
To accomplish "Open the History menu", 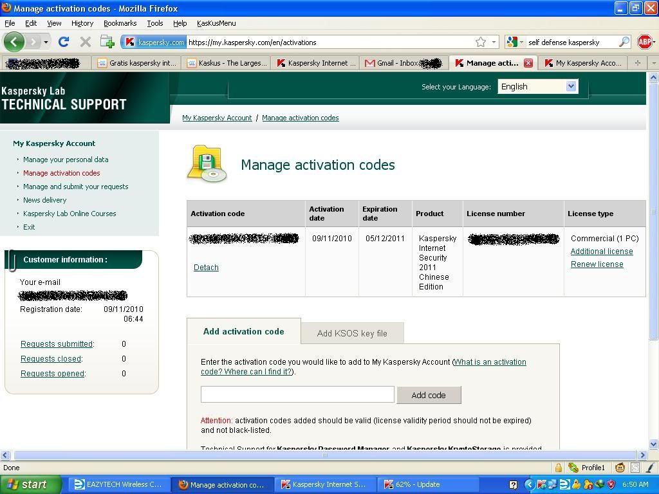I will [82, 23].
